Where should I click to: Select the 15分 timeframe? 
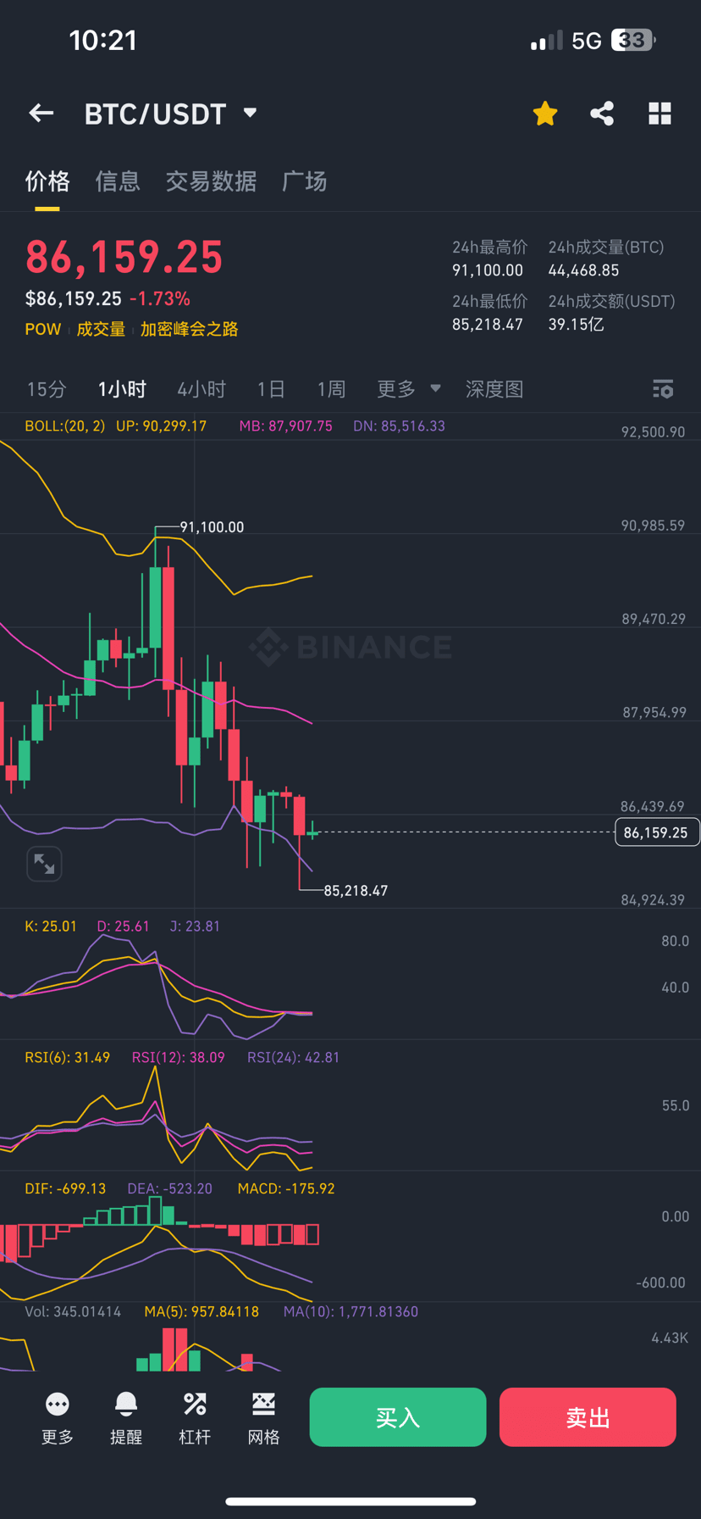47,389
